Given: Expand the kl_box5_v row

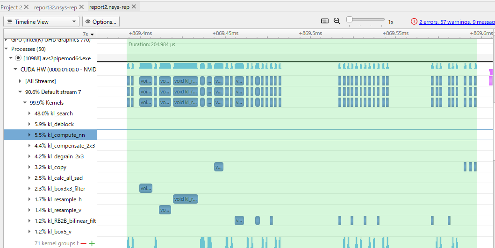Looking at the screenshot, I should (29, 231).
